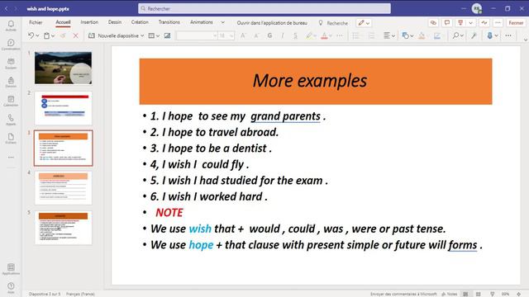Open the shapes arrange dropdown
Screen dimensions: 529x297
click(x=407, y=35)
